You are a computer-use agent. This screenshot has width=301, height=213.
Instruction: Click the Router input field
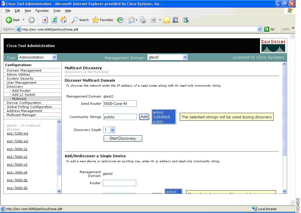click(x=119, y=183)
